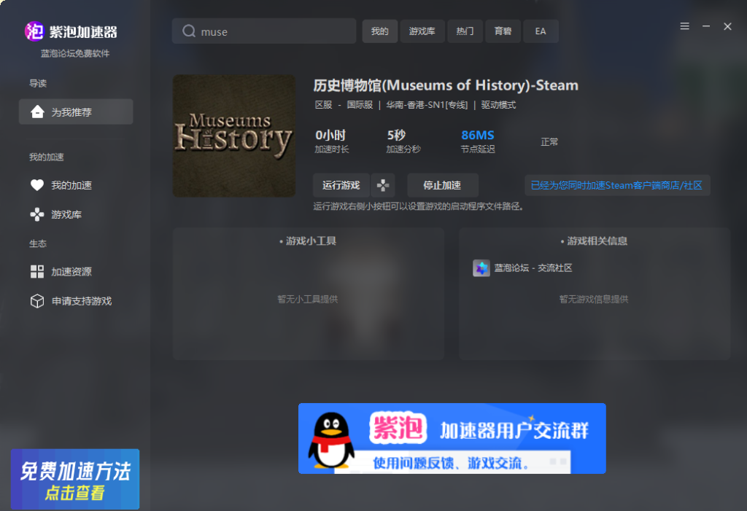Viewport: 747px width, 511px height.
Task: Switch to the 游戏库 top tab
Action: pyautogui.click(x=422, y=31)
